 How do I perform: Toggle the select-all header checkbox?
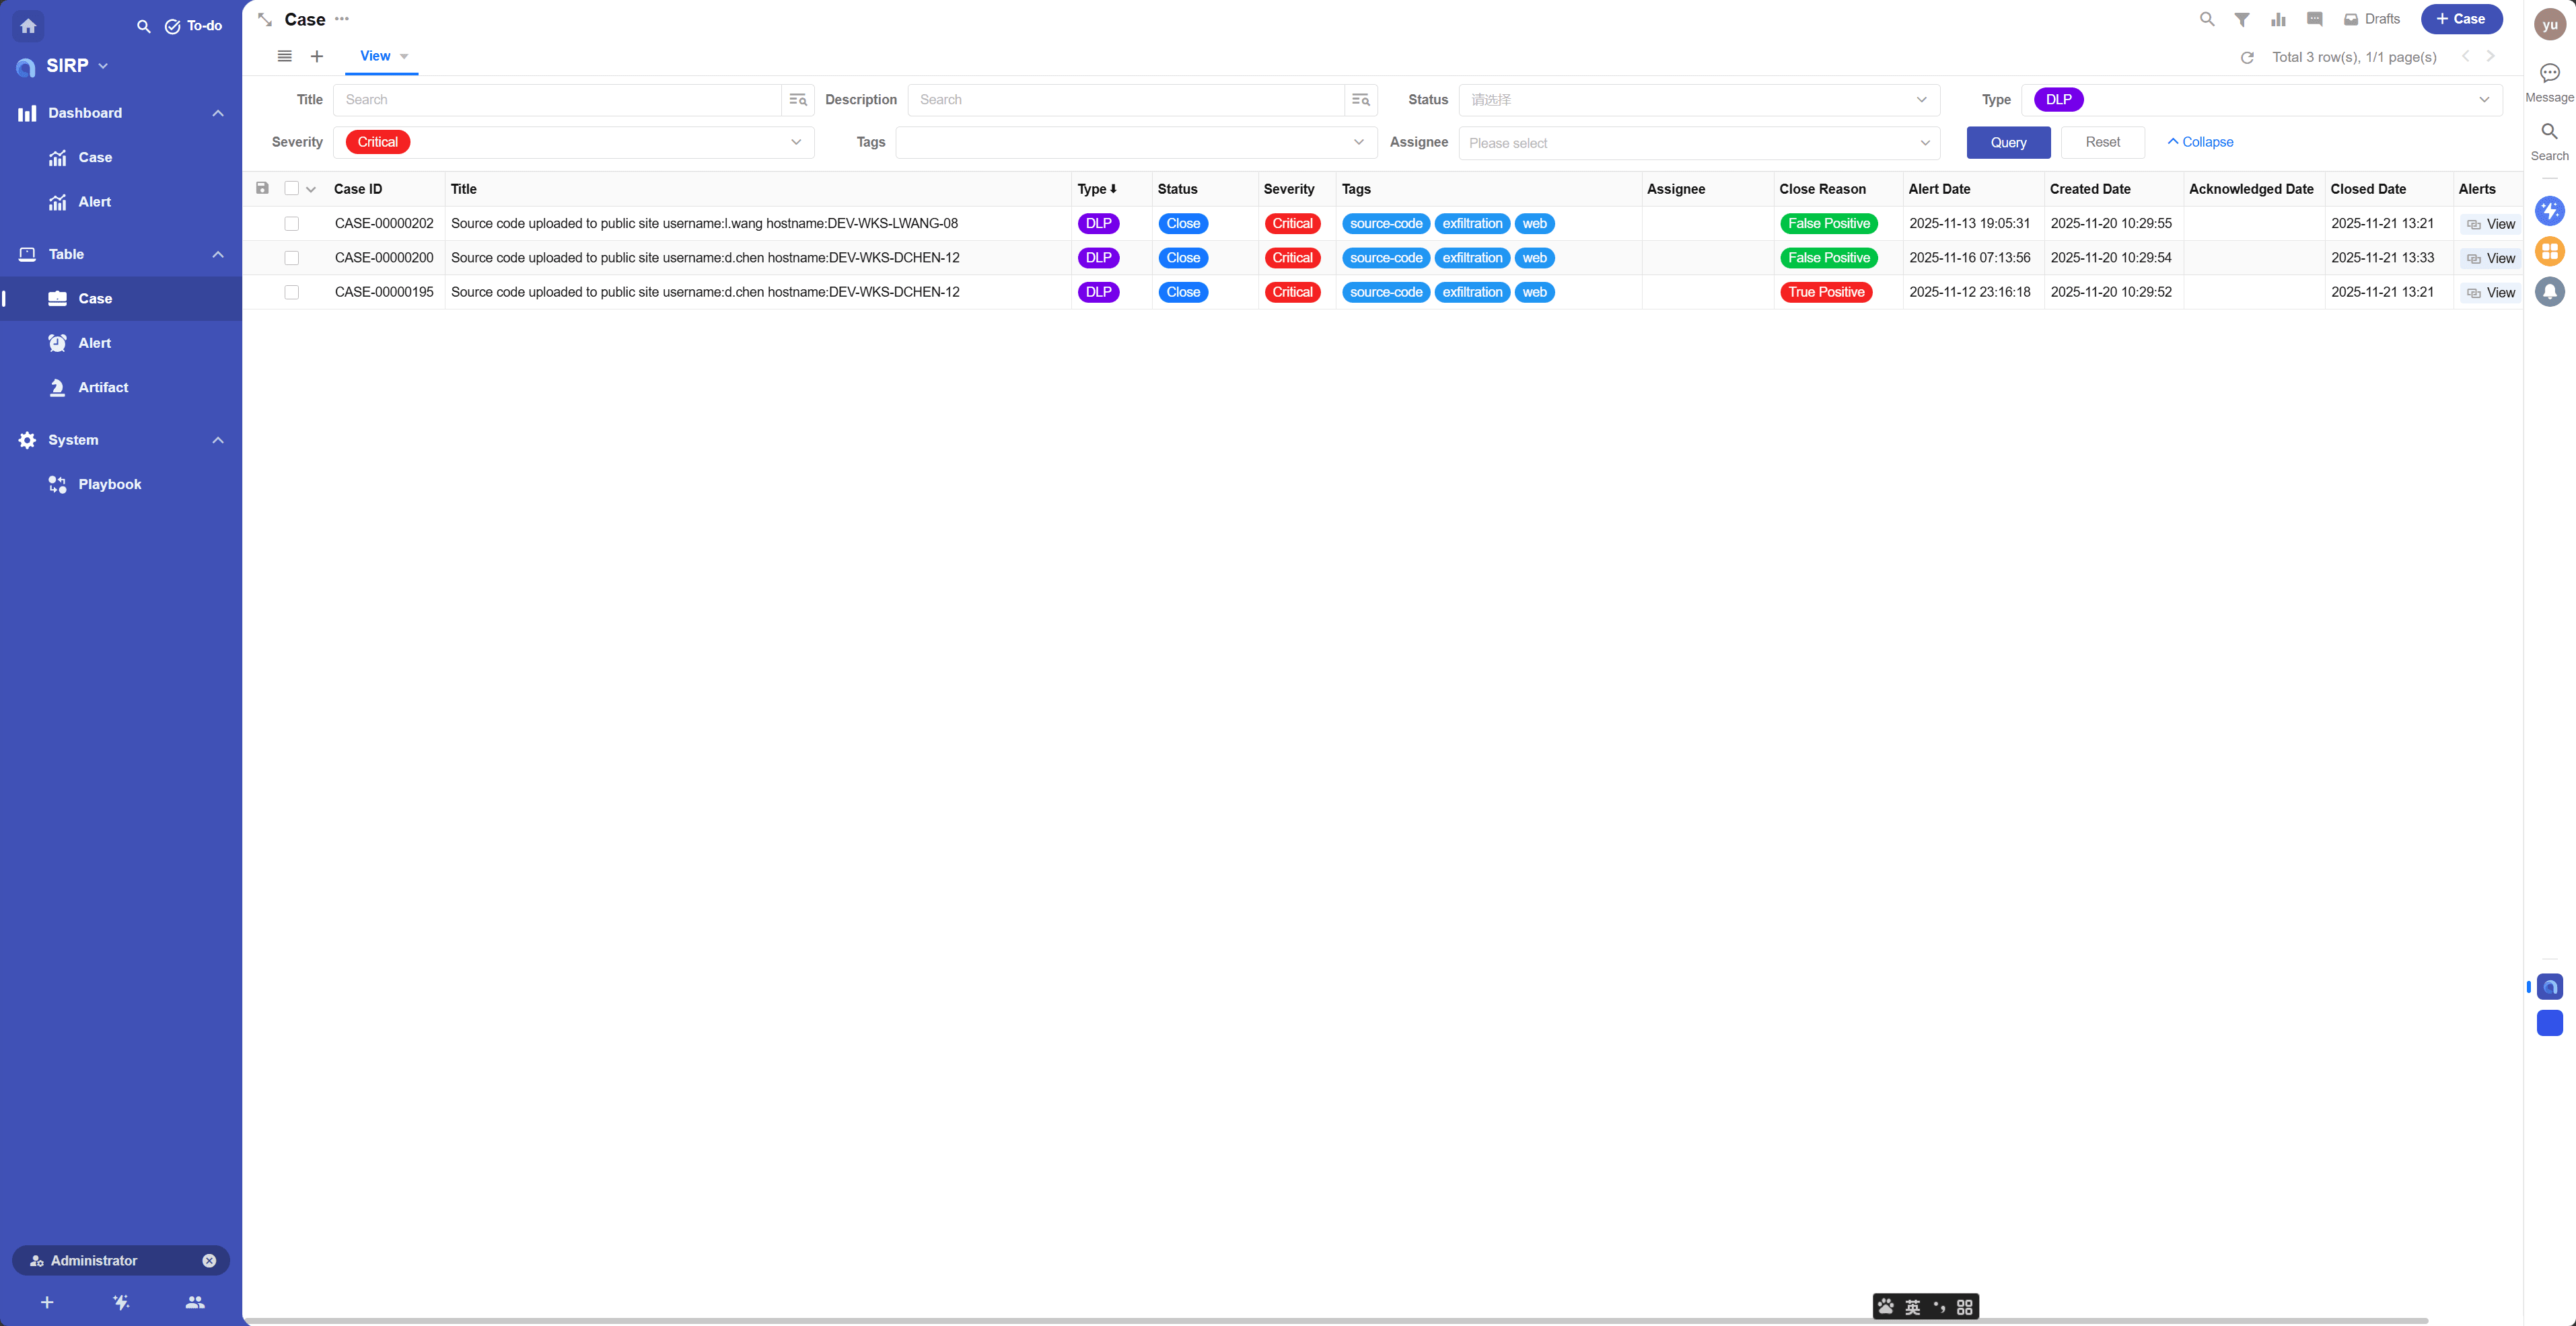pos(292,189)
